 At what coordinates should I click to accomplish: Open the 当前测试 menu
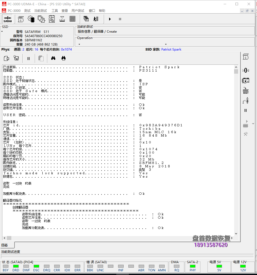41,11
